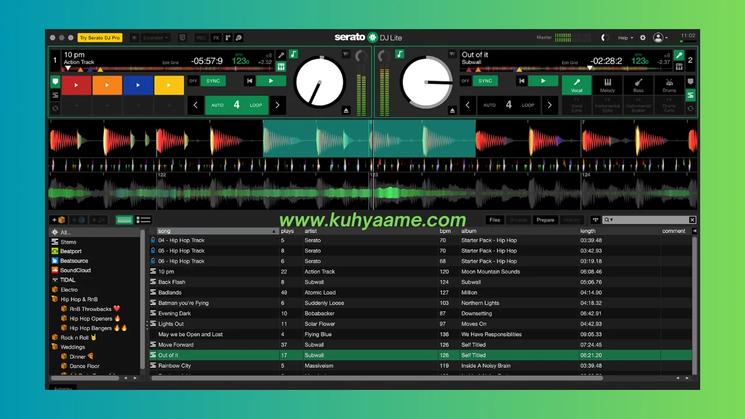This screenshot has width=745, height=419.
Task: Toggle the Vocal stem on deck 2
Action: coord(577,85)
